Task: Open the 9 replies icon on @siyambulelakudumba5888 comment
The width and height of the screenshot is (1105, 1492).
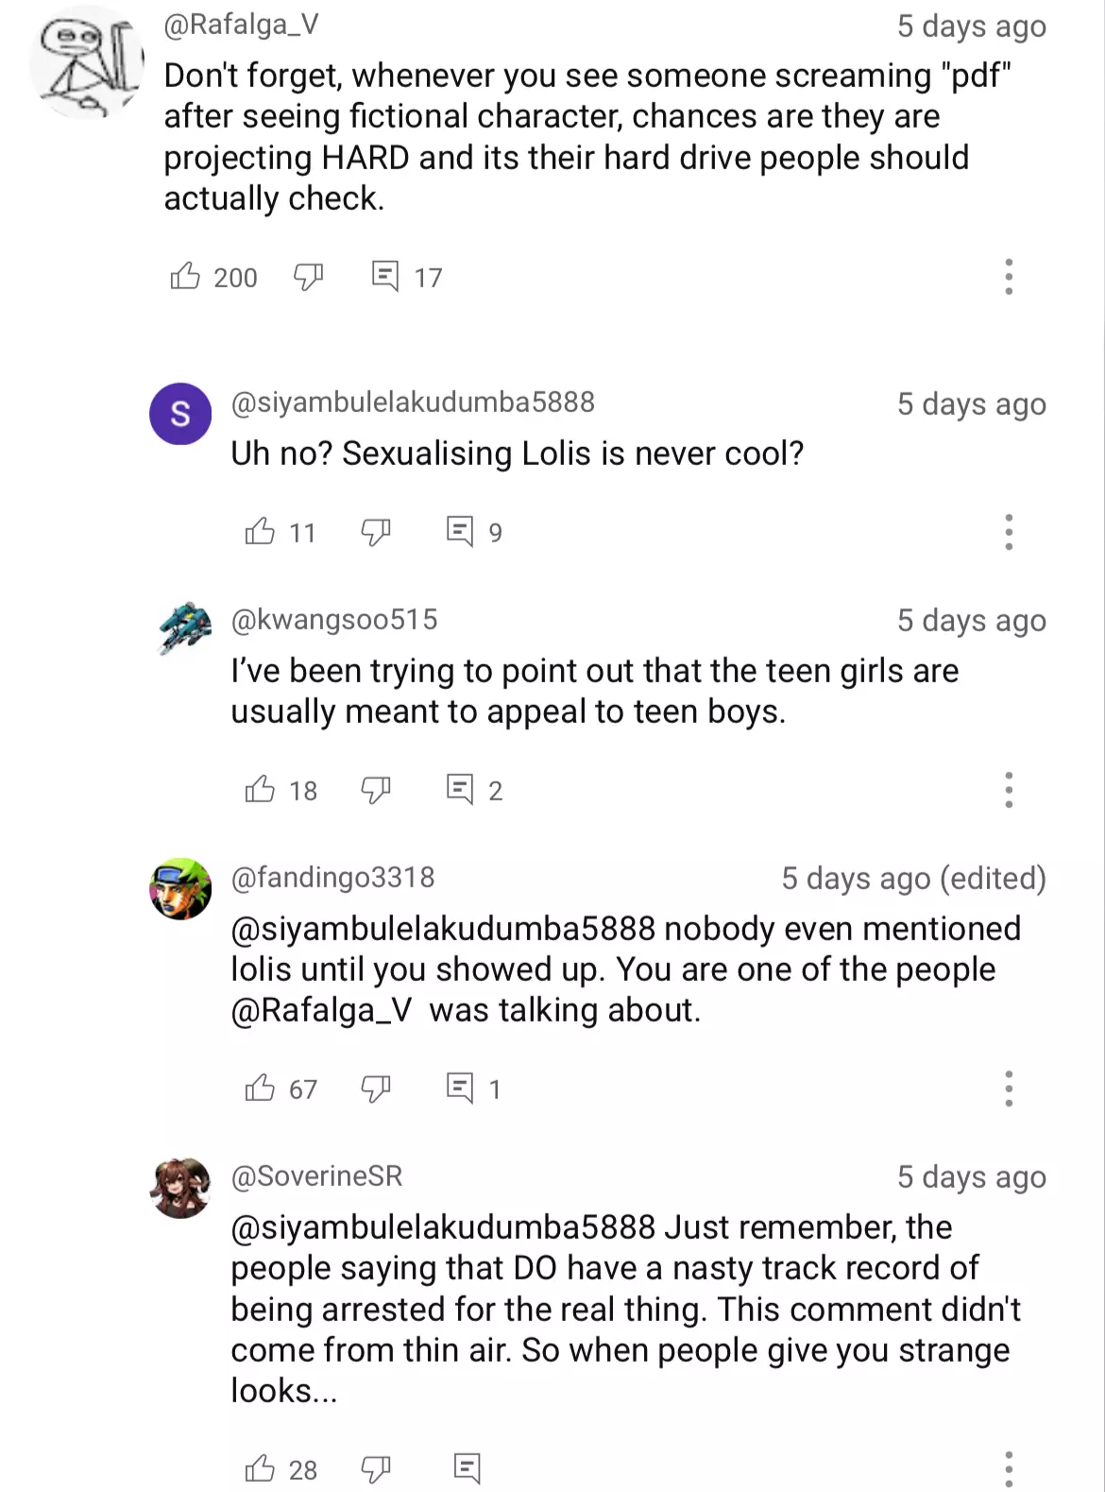Action: pos(460,531)
